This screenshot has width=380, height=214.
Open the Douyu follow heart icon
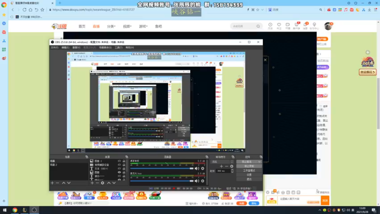pyautogui.click(x=279, y=26)
